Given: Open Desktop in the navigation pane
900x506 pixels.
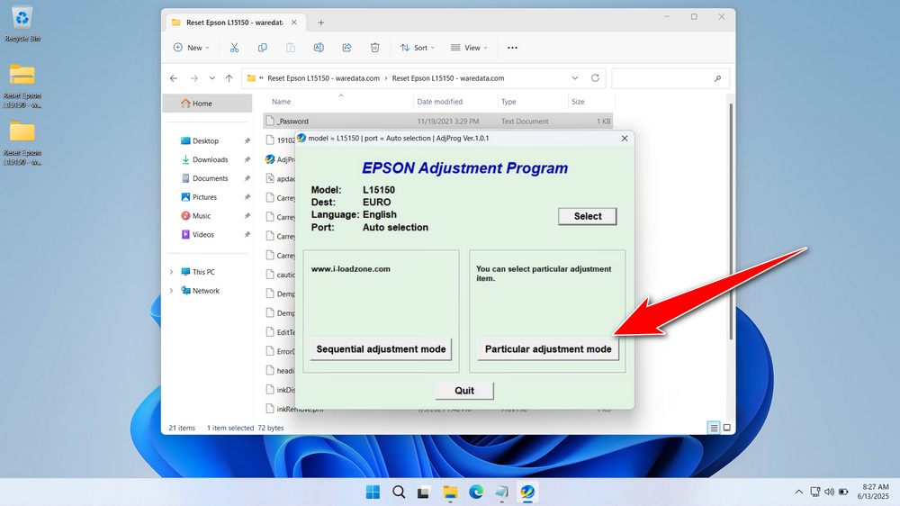Looking at the screenshot, I should [205, 140].
